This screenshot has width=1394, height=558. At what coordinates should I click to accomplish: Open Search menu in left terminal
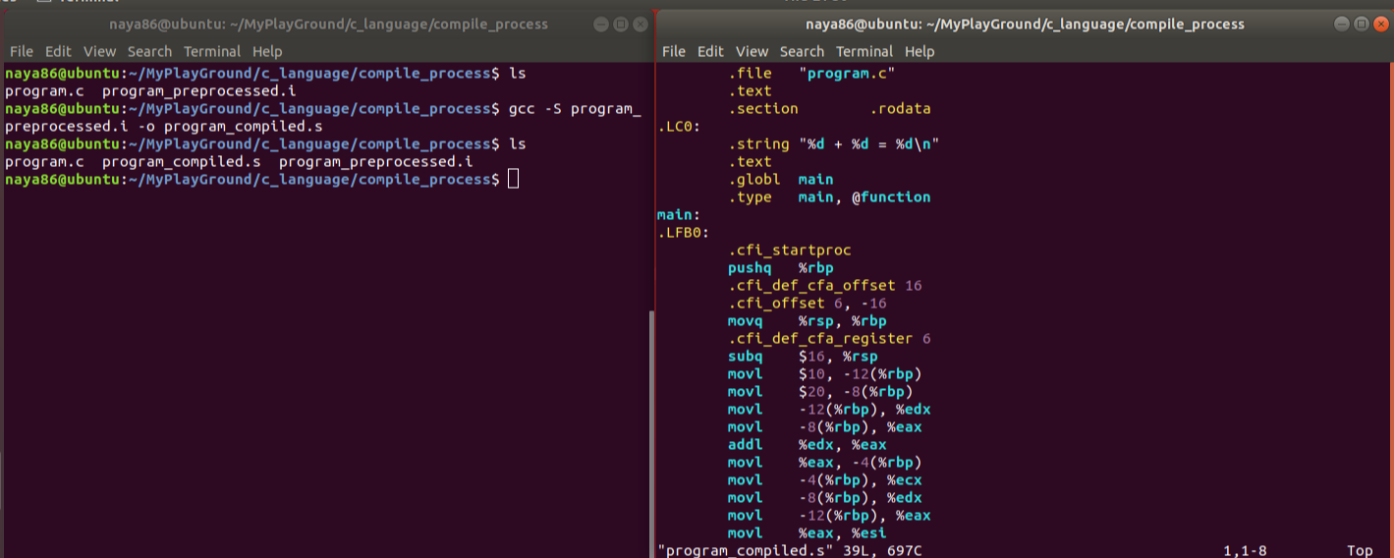click(x=149, y=51)
